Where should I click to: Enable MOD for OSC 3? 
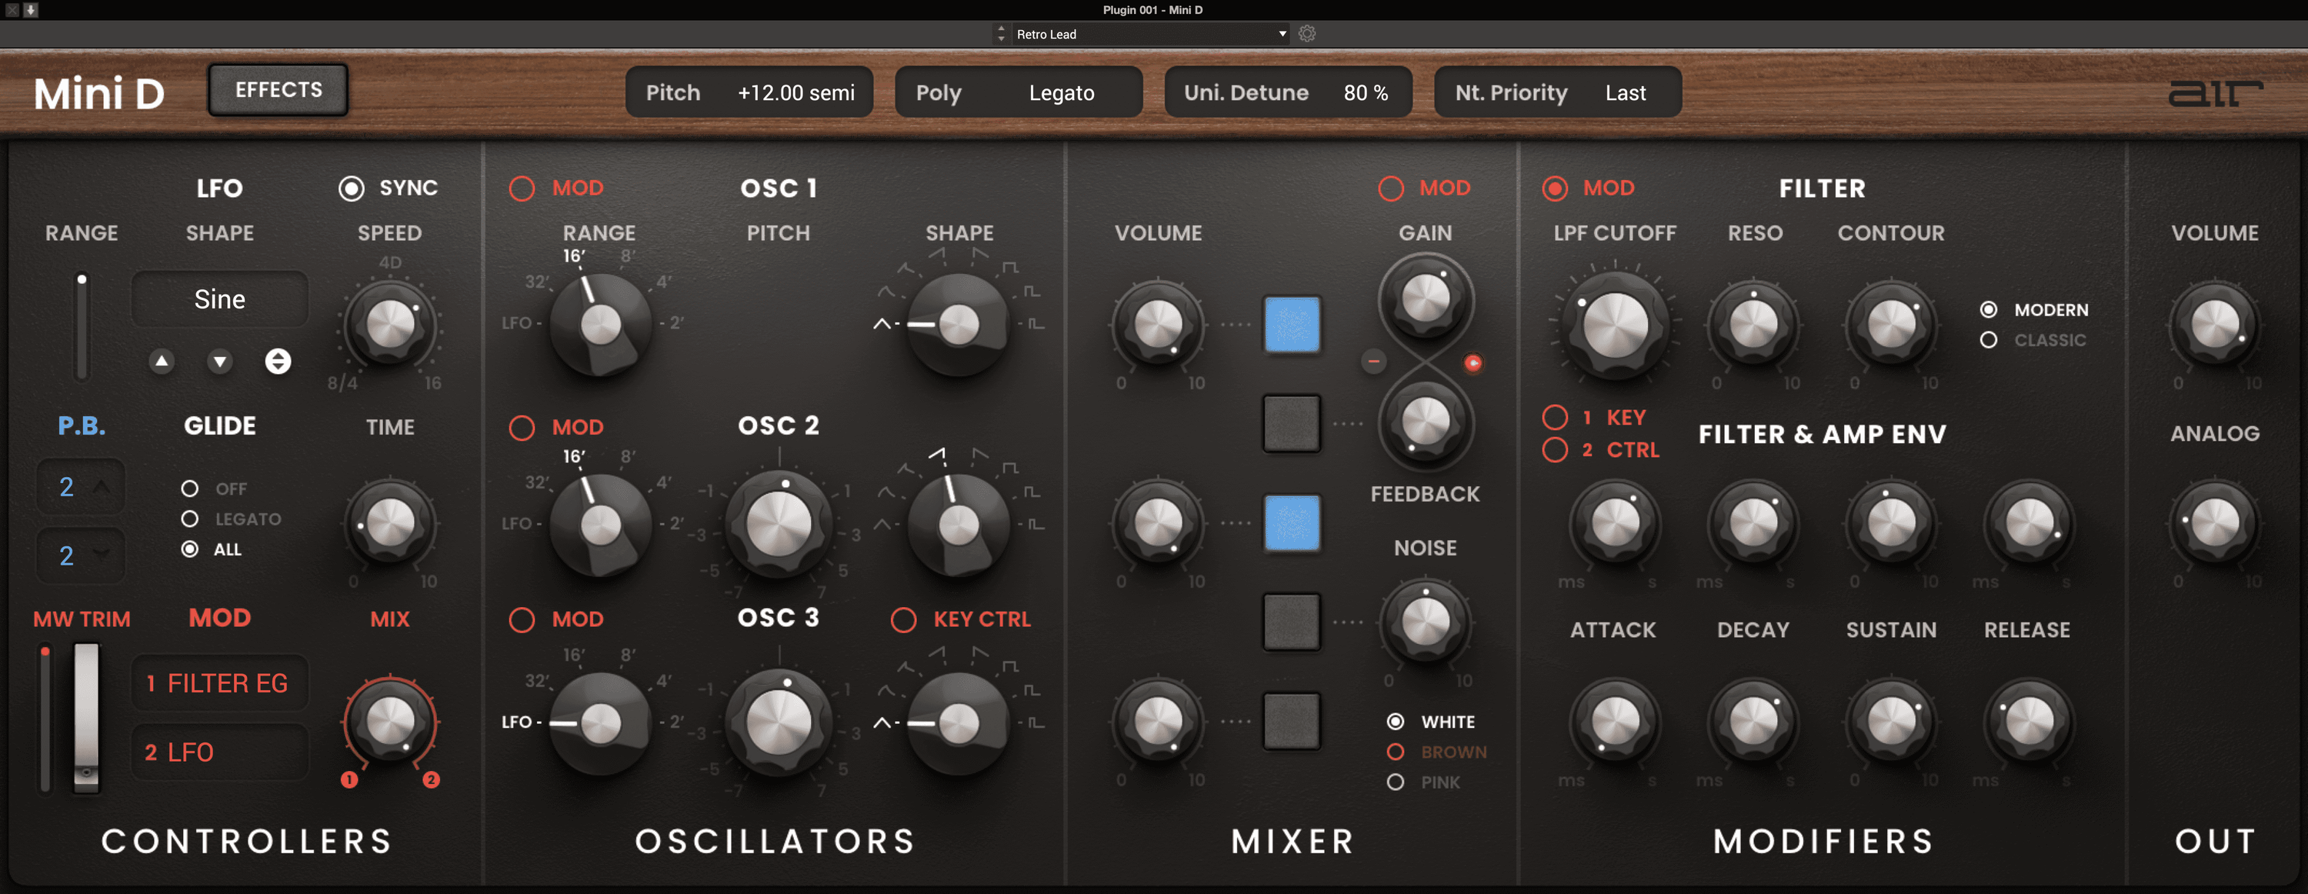[x=521, y=619]
